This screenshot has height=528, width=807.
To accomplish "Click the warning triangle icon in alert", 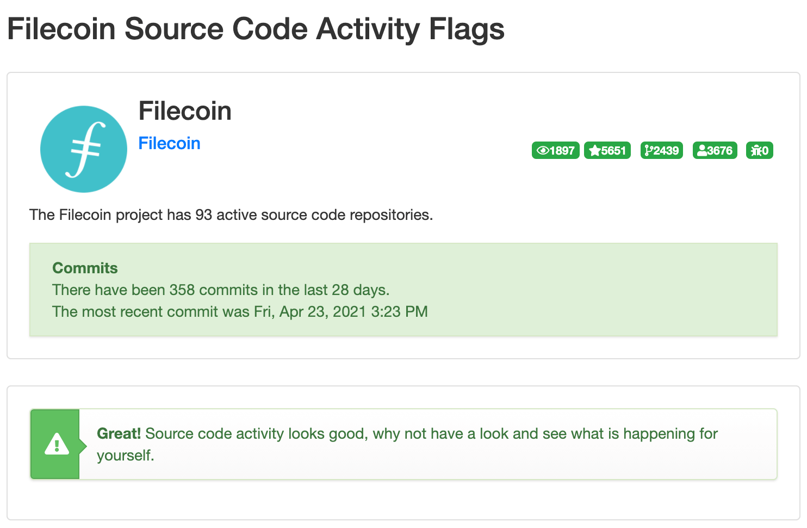I will (57, 444).
